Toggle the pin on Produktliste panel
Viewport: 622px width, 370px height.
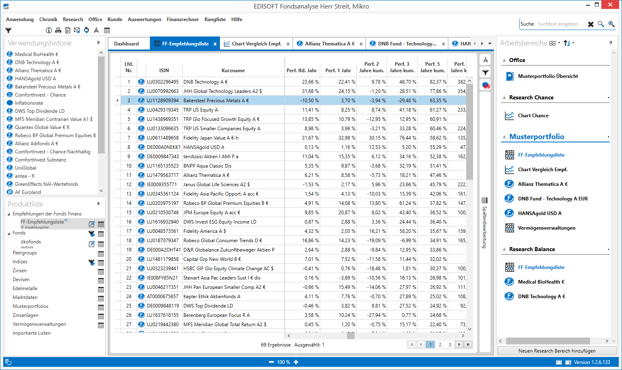click(98, 204)
